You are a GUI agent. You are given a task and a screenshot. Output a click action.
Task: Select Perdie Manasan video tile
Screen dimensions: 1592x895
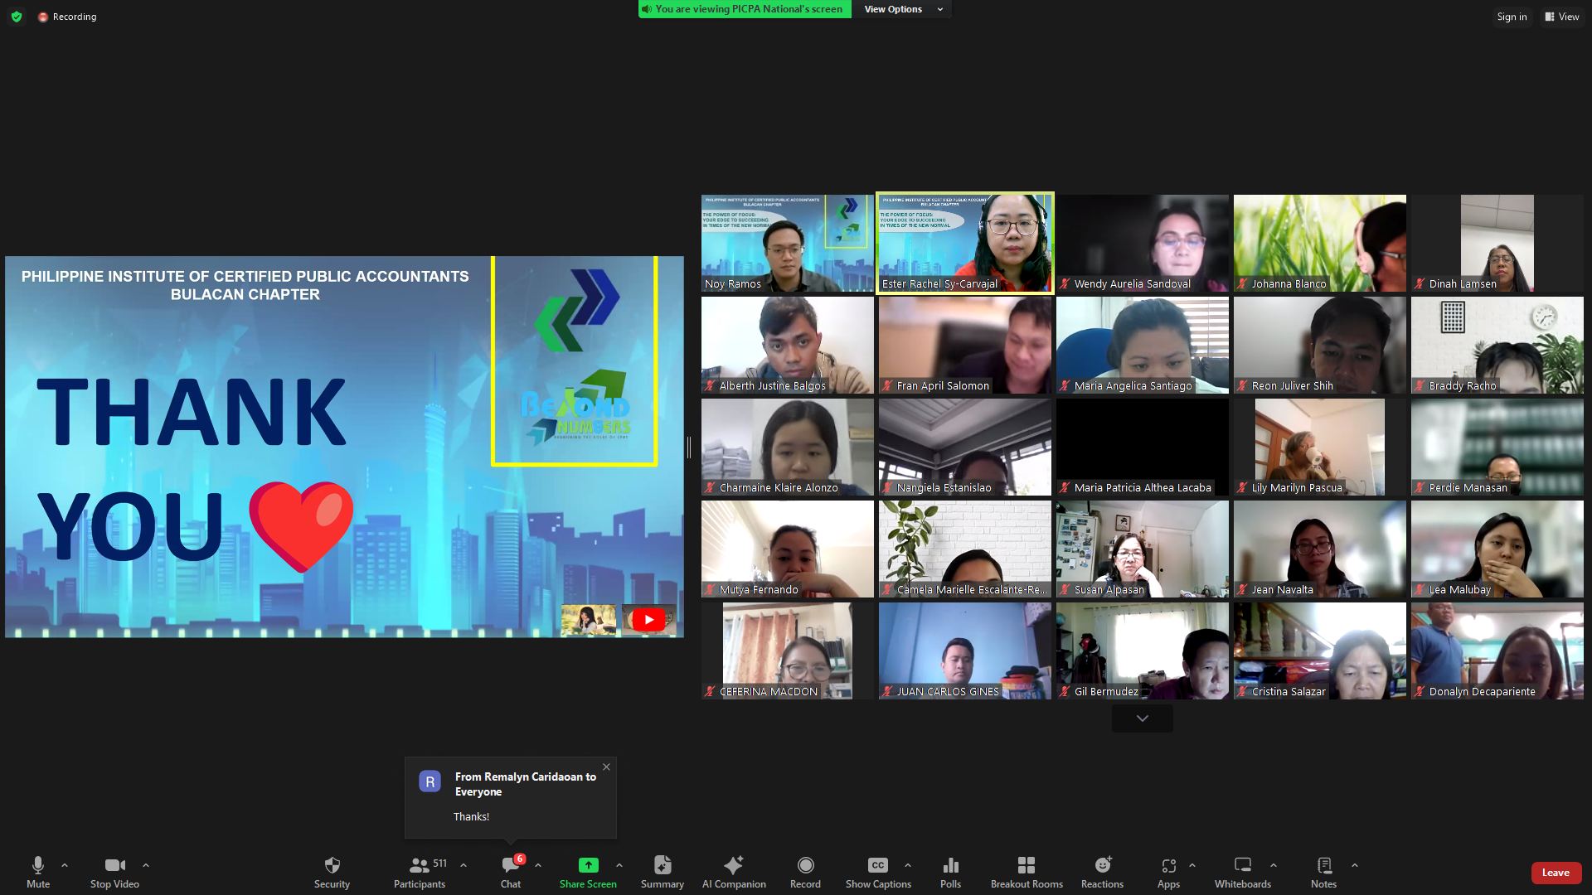click(1497, 447)
